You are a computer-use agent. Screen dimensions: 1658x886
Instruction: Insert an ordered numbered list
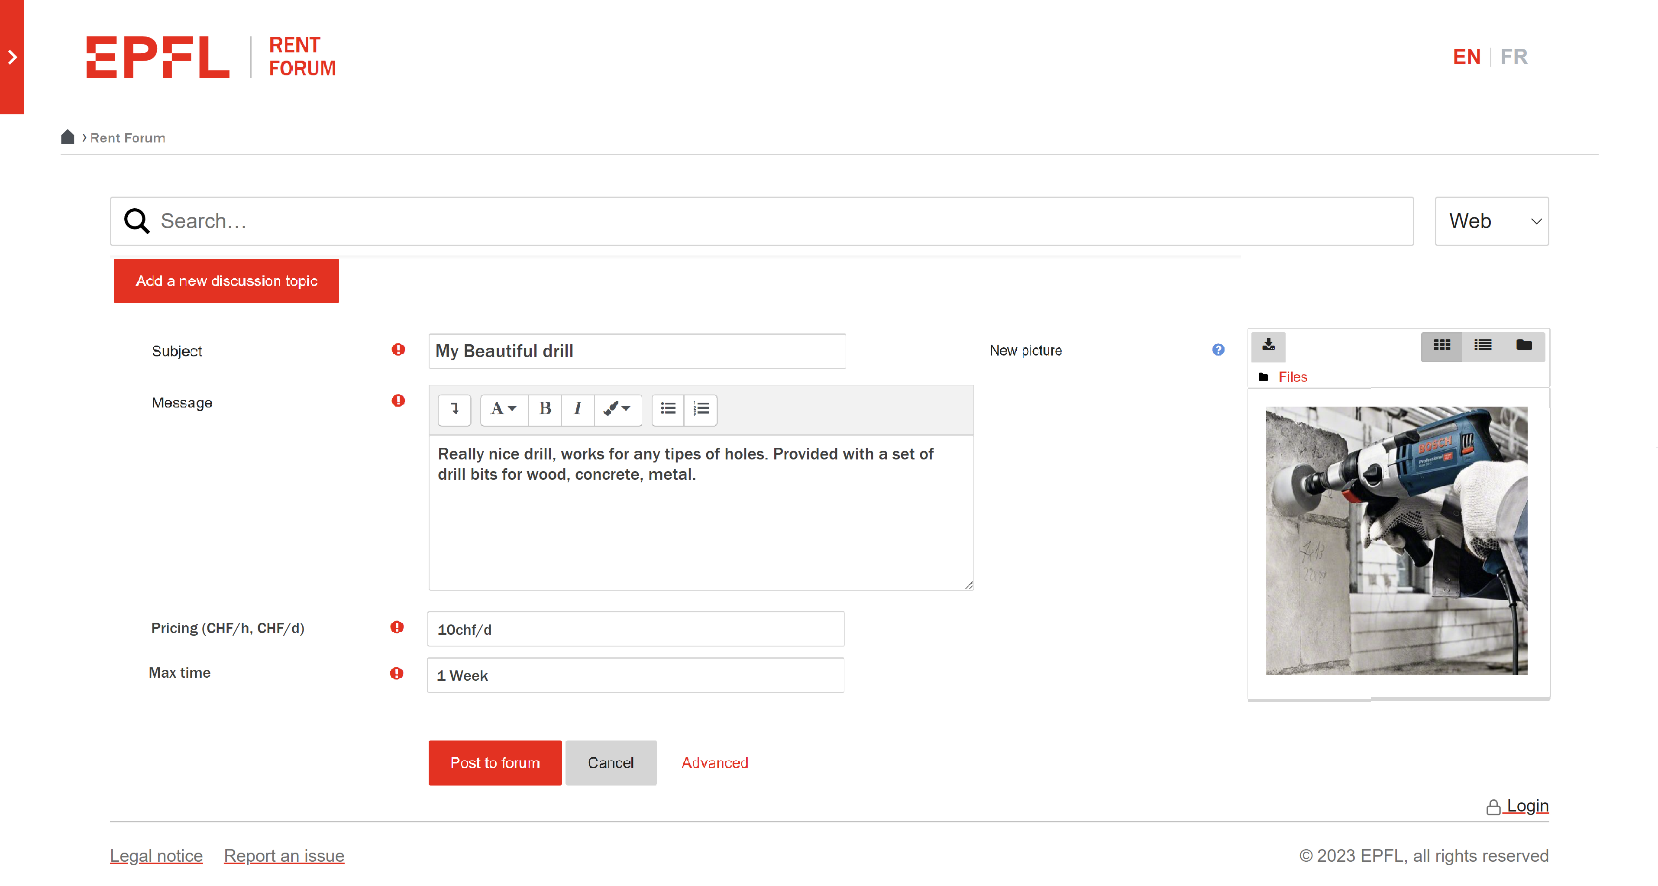700,409
